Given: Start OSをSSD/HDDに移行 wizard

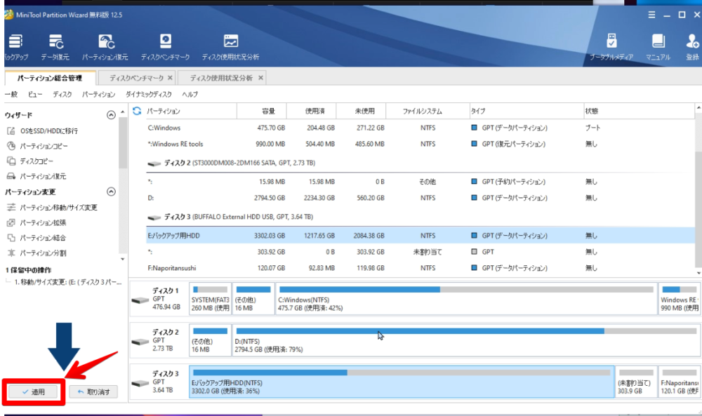Looking at the screenshot, I should click(43, 131).
